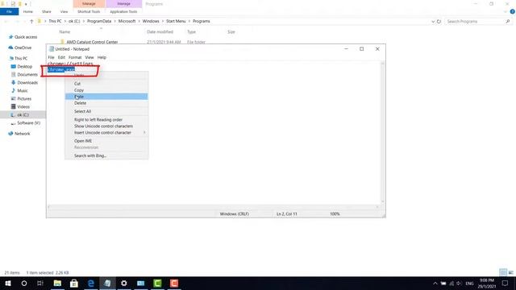Open the File tab in File Explorer
The height and width of the screenshot is (290, 516).
[x=9, y=11]
